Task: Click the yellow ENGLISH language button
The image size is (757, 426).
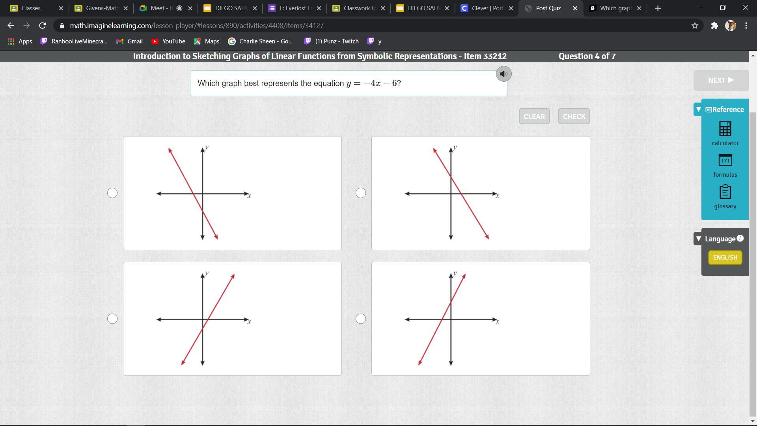Action: [x=725, y=258]
